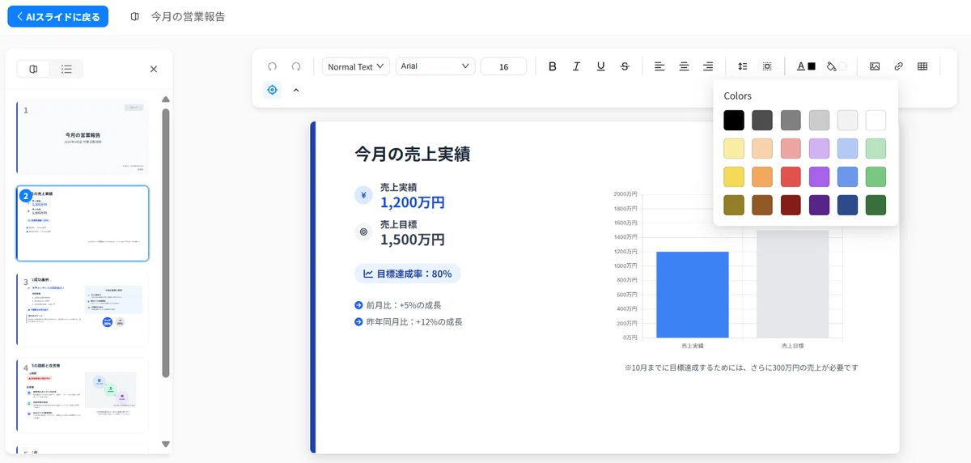Toggle strikethrough formatting
Screen dimensions: 971x463
point(625,66)
